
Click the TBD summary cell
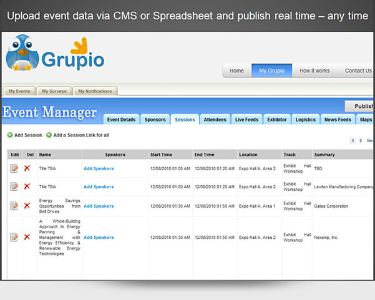(318, 168)
